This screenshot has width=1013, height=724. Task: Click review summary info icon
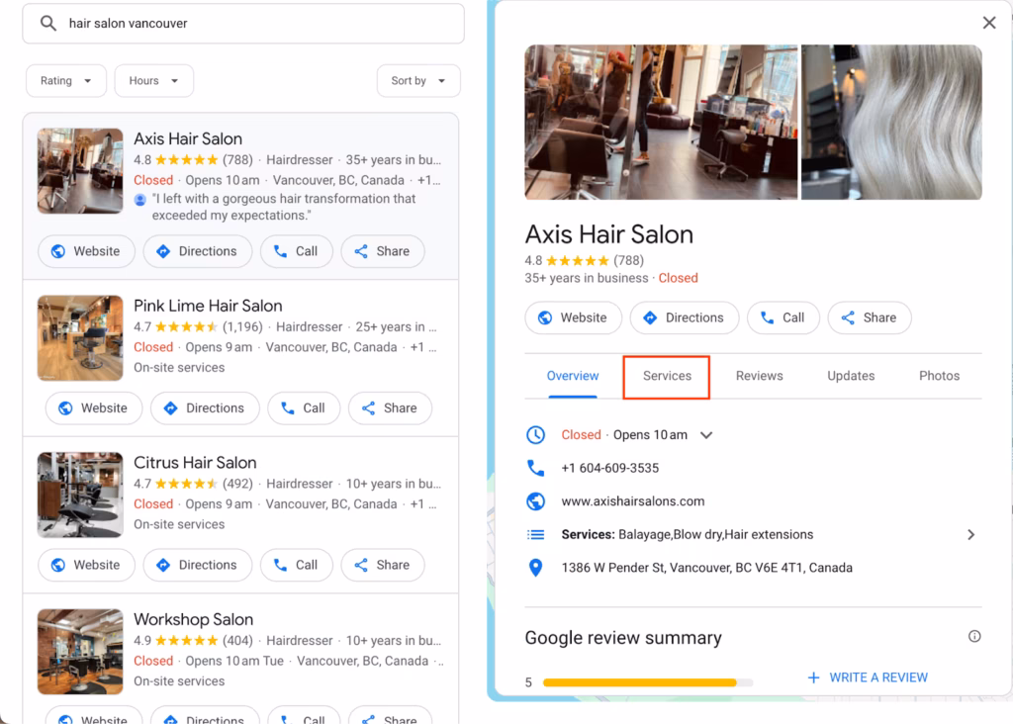tap(974, 637)
